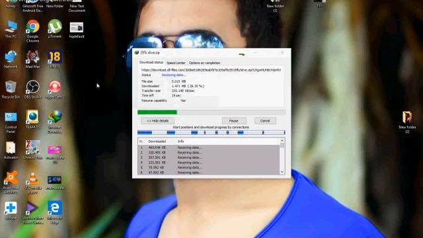The height and width of the screenshot is (238, 423).
Task: Open the HyperCam 3 shortcut
Action: [55, 90]
